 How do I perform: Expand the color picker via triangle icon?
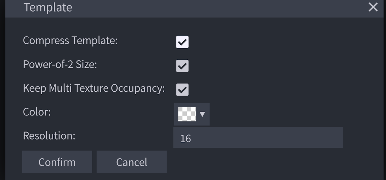point(202,114)
